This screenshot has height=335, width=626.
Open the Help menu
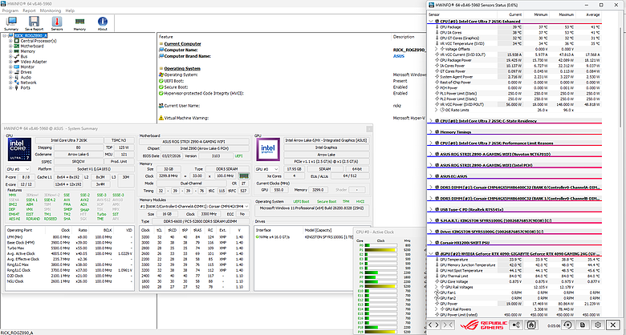70,10
